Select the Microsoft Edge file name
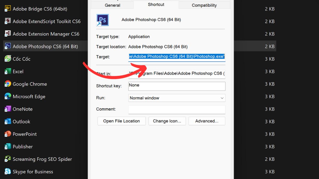This screenshot has height=179, width=319. tap(29, 97)
